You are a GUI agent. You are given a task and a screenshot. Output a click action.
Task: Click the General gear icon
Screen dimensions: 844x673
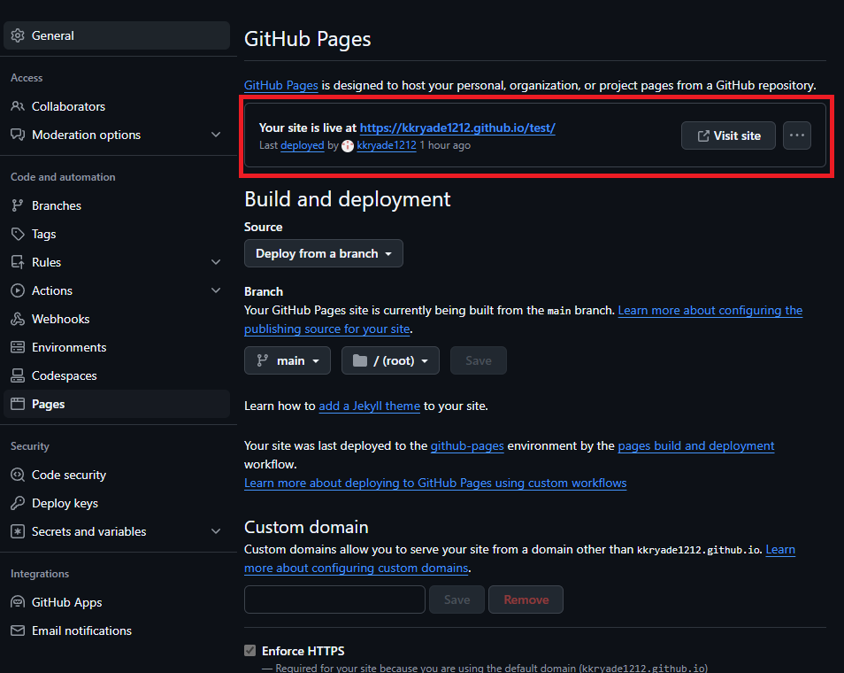pyautogui.click(x=18, y=35)
